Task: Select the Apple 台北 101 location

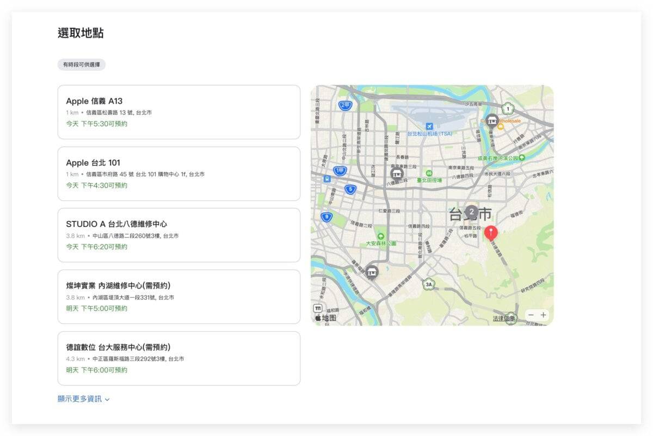Action: click(178, 174)
